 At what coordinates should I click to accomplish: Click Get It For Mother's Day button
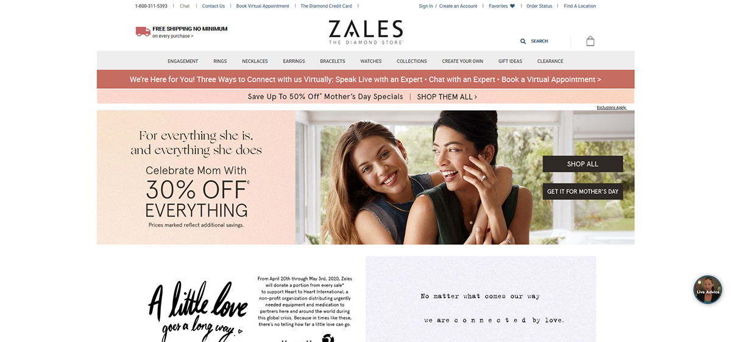(583, 191)
